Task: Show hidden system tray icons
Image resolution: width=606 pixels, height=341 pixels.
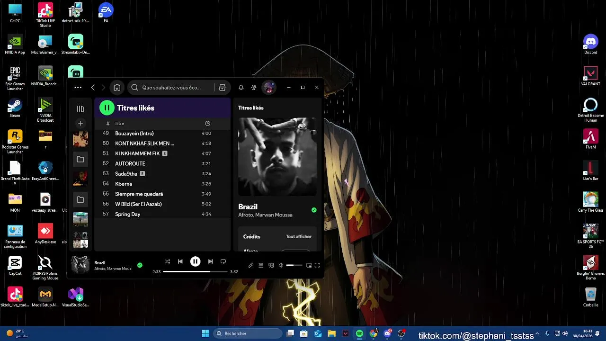Action: (x=537, y=334)
